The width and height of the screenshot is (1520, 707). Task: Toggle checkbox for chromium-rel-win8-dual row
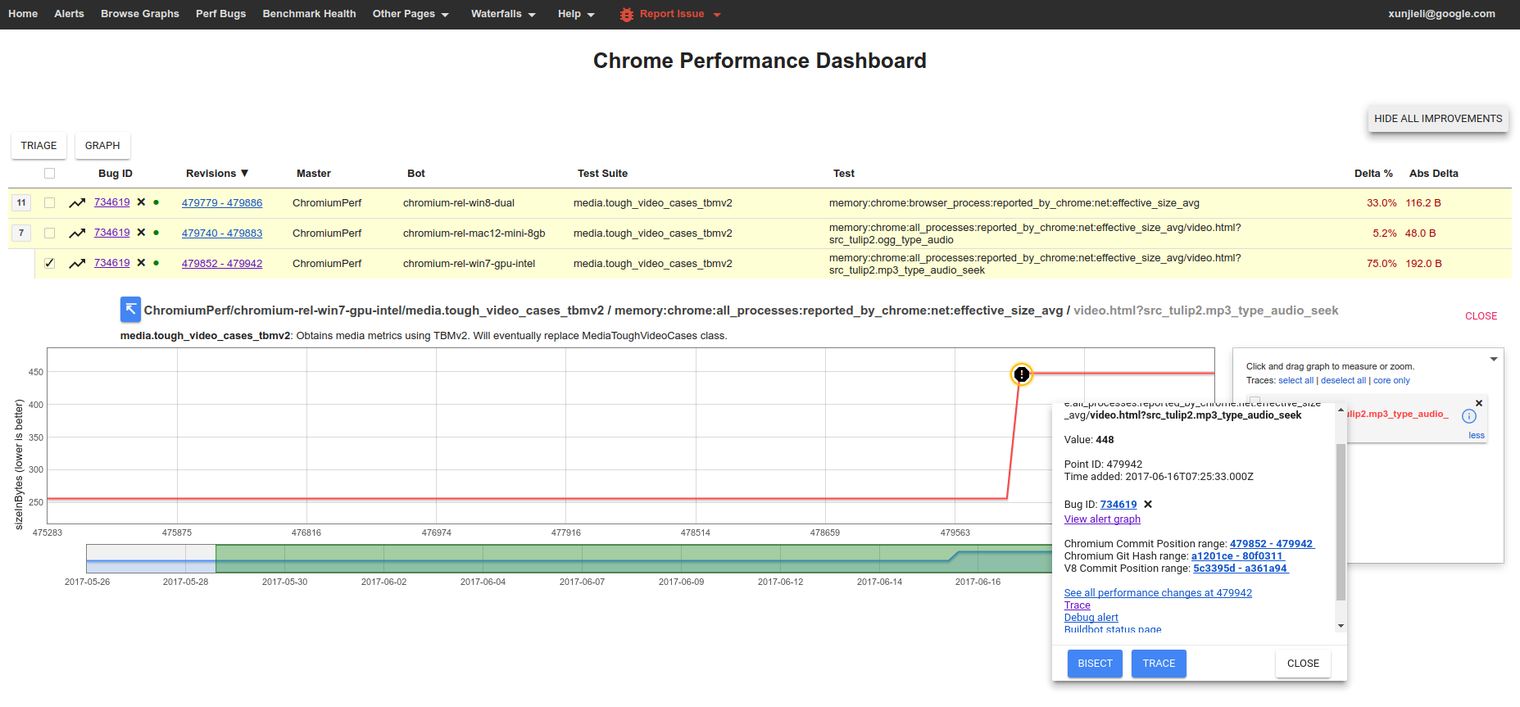[x=50, y=202]
